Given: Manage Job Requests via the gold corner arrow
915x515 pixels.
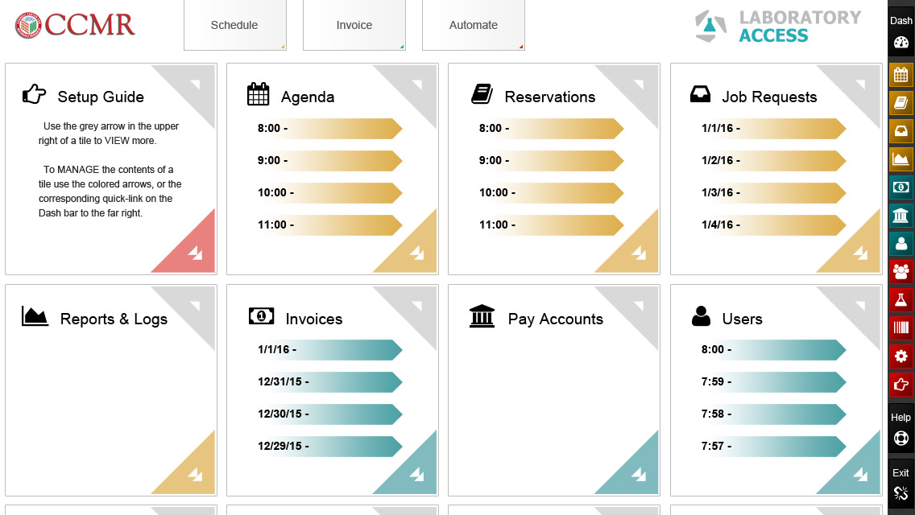Looking at the screenshot, I should pos(860,253).
